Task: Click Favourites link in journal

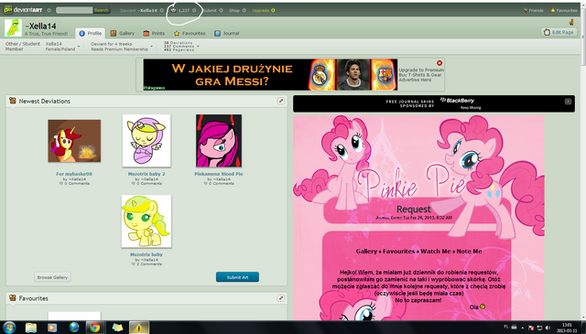Action: (x=399, y=252)
